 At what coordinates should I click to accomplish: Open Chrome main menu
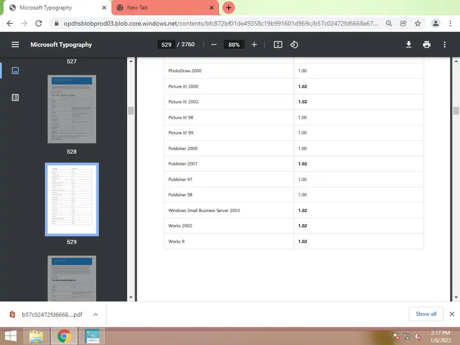click(x=450, y=23)
